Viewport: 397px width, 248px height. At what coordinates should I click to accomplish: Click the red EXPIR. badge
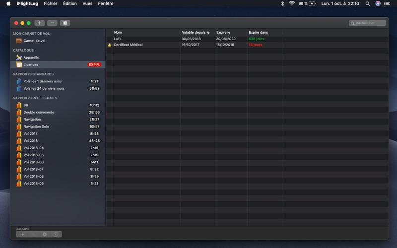(x=94, y=64)
